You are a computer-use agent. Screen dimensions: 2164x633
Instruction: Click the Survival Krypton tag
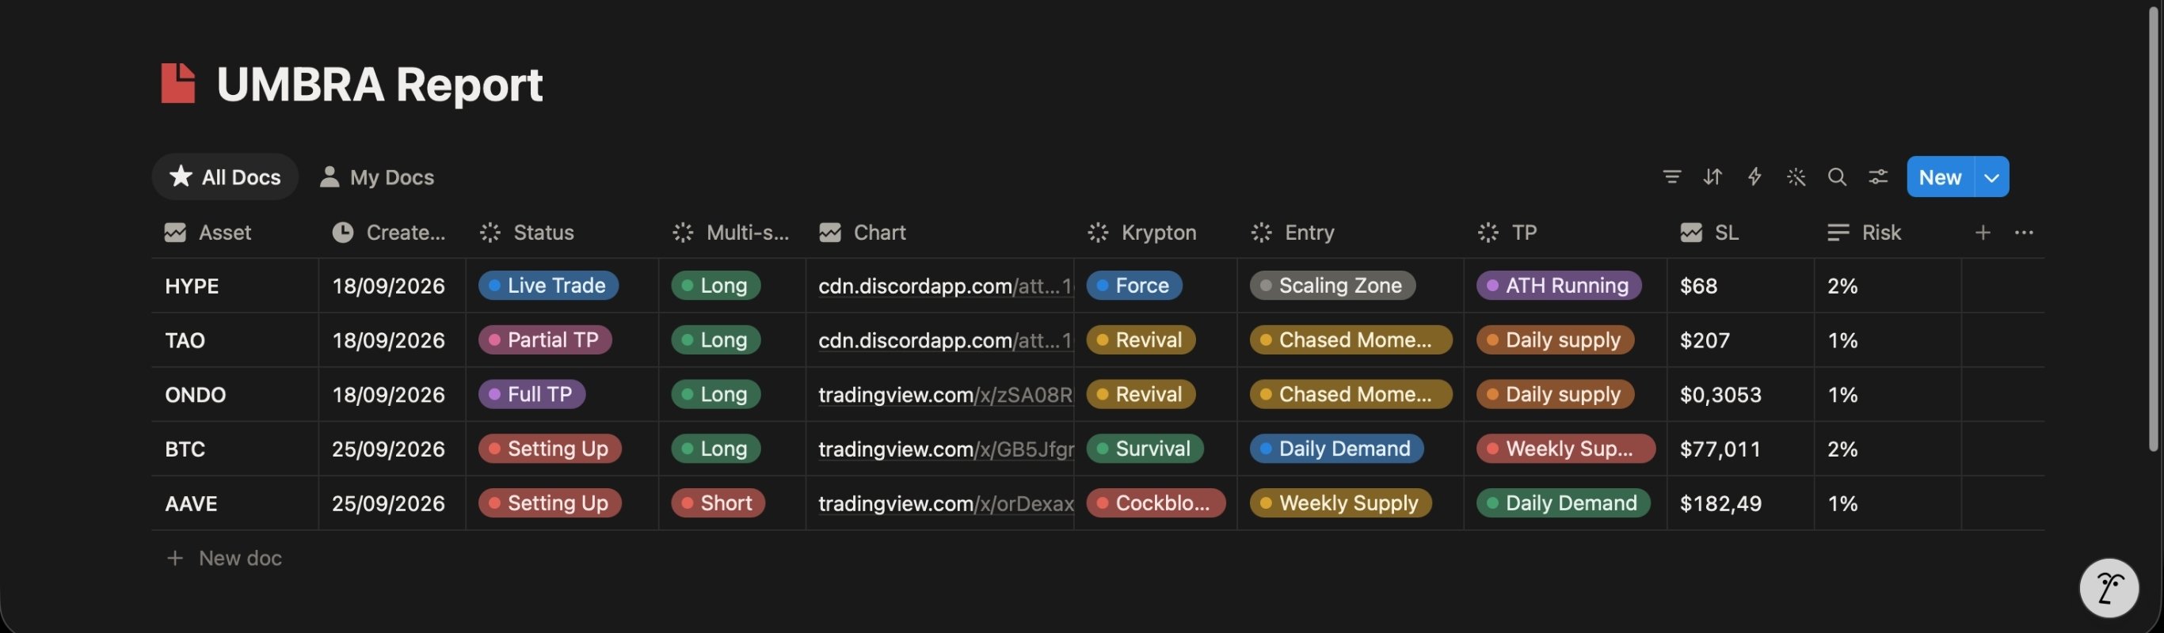click(1145, 449)
